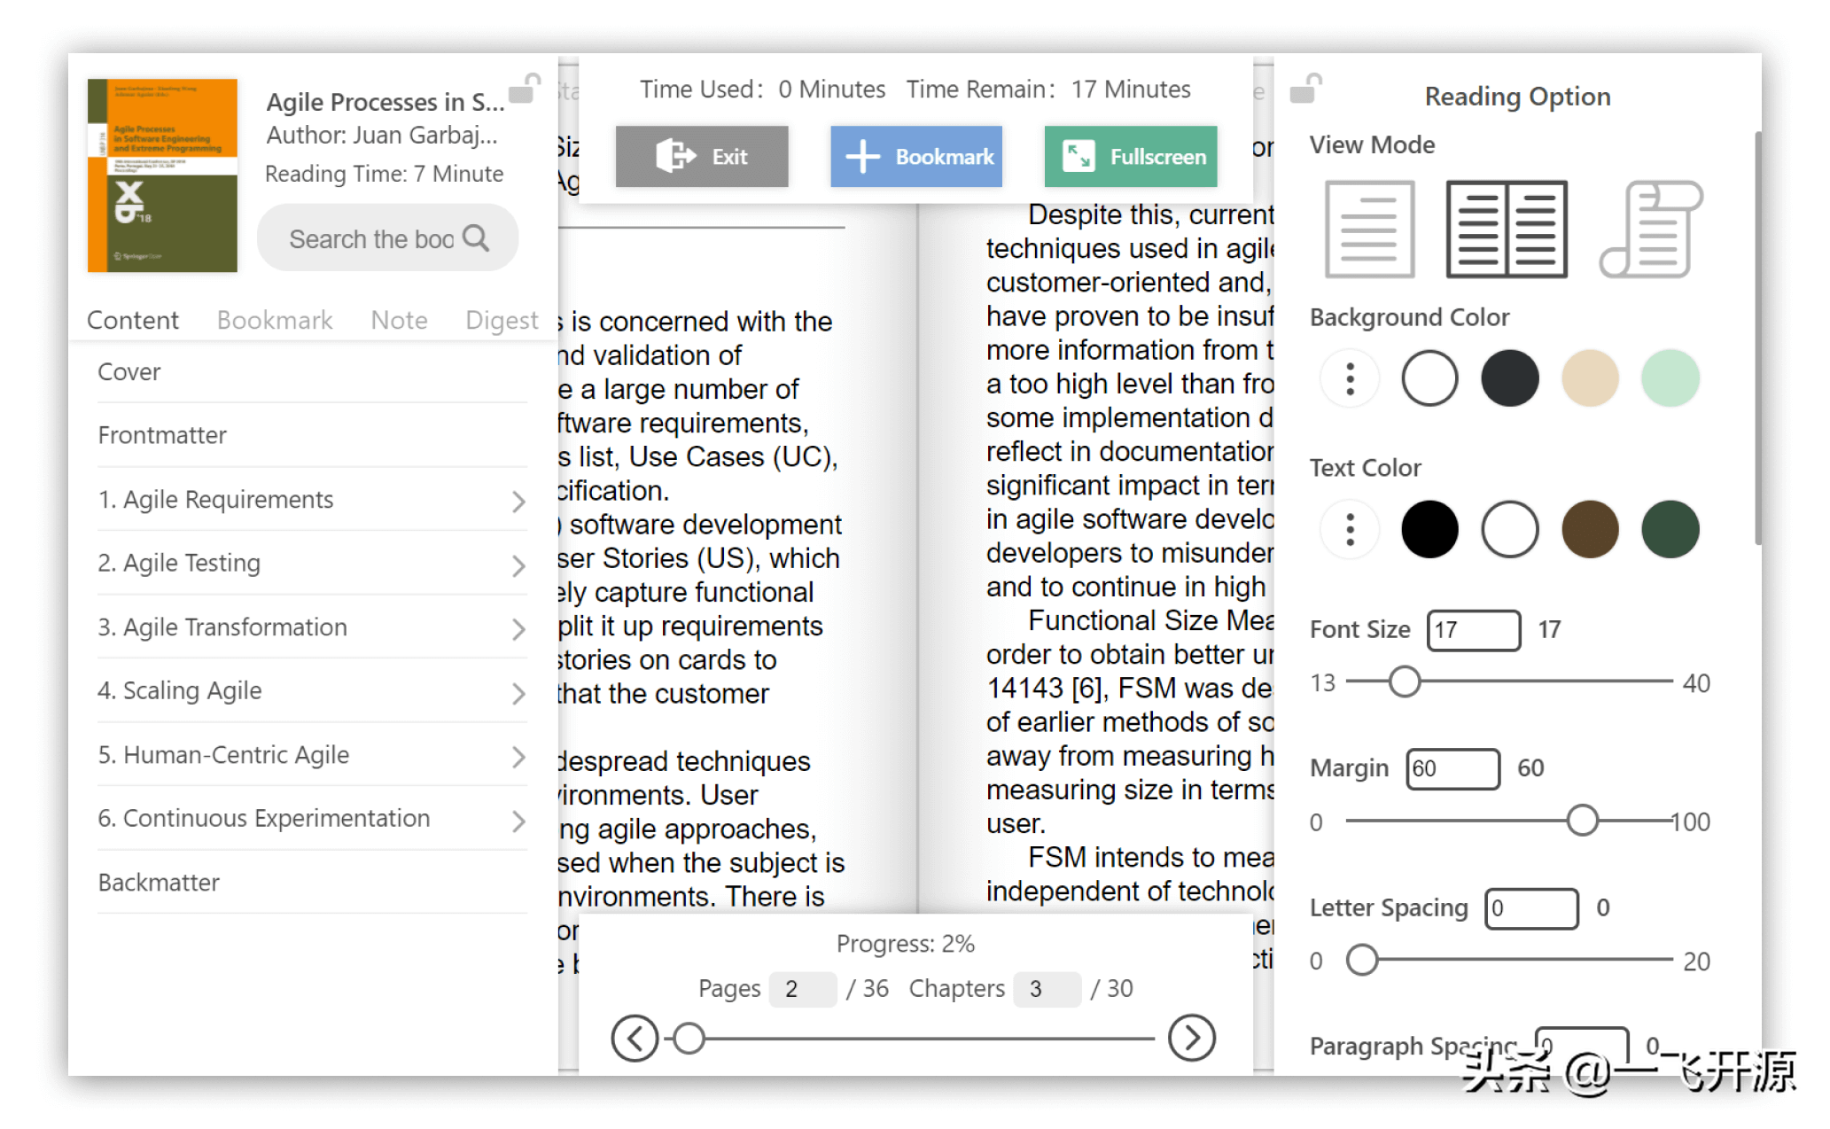
Task: Select dark green text color swatch
Action: click(1672, 529)
